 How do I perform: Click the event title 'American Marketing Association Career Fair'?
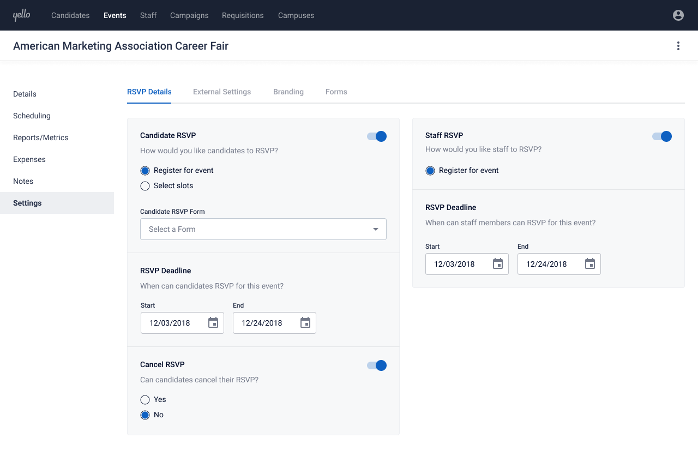(121, 46)
